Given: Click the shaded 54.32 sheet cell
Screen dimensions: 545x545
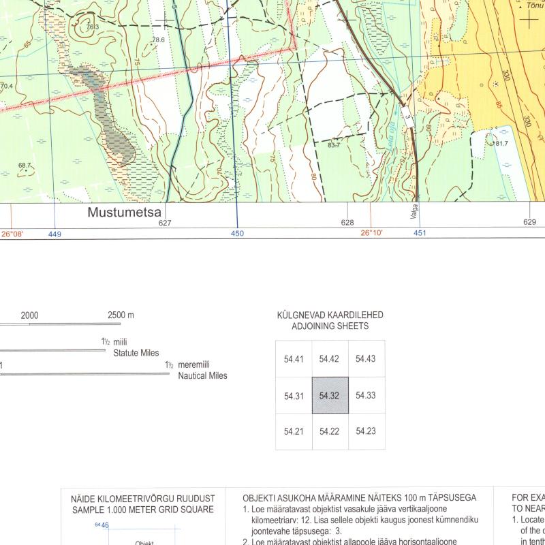Looking at the screenshot, I should tap(330, 395).
